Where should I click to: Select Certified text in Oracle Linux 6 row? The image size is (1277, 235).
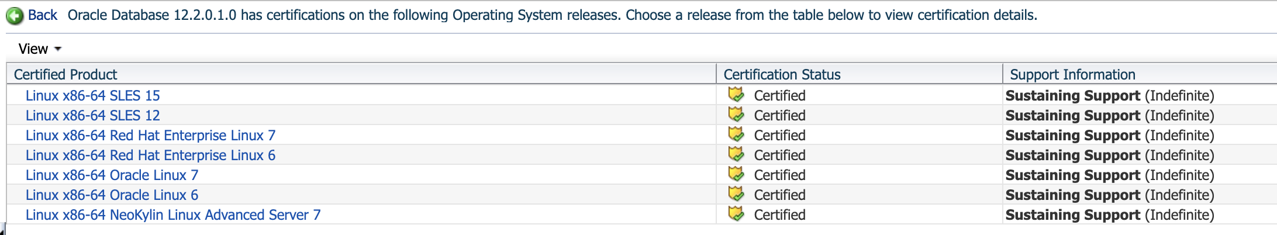[779, 195]
